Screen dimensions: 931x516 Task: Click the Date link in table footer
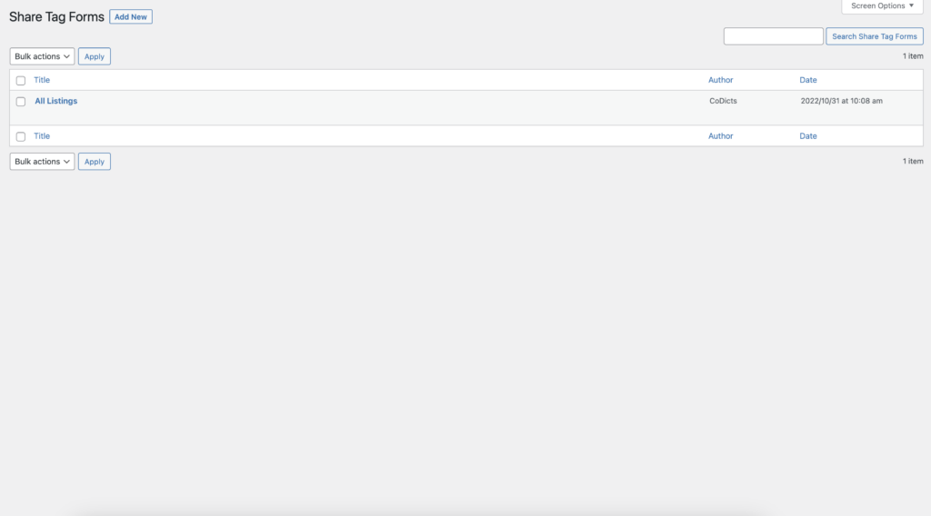808,136
